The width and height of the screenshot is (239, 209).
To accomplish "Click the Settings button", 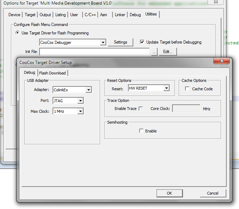I will (121, 42).
